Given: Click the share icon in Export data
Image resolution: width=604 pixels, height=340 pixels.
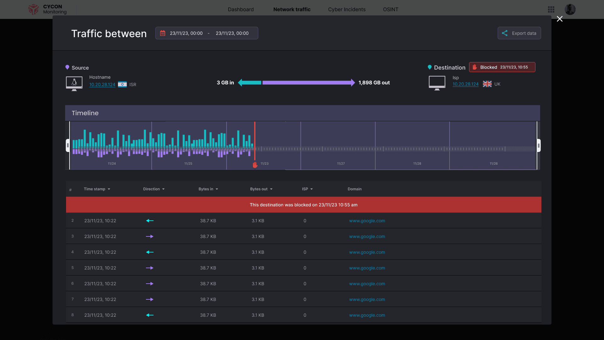Looking at the screenshot, I should [505, 33].
